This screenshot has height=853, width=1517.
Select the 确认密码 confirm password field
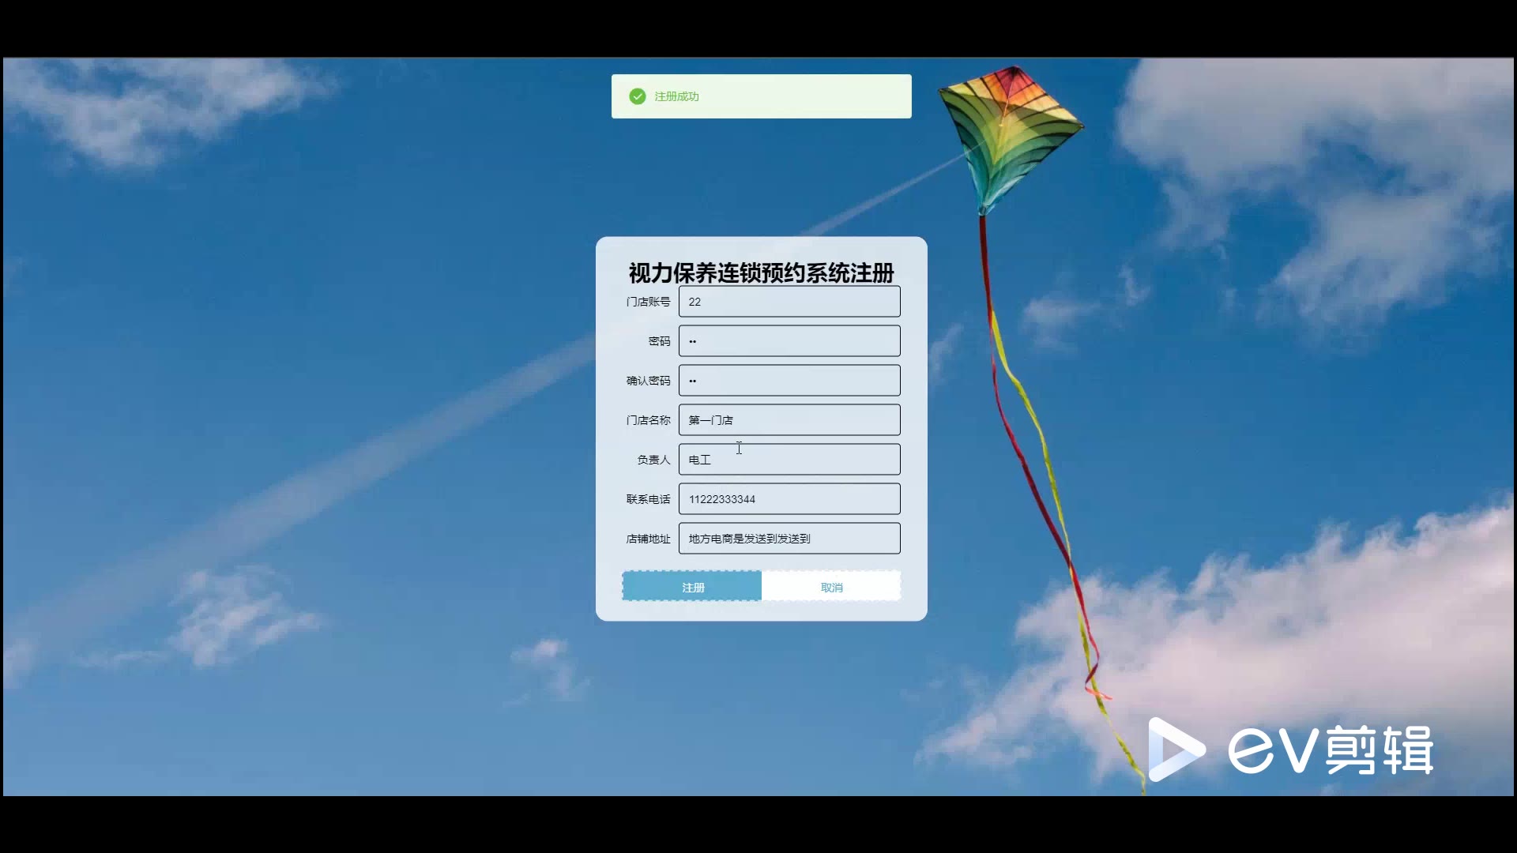point(789,381)
